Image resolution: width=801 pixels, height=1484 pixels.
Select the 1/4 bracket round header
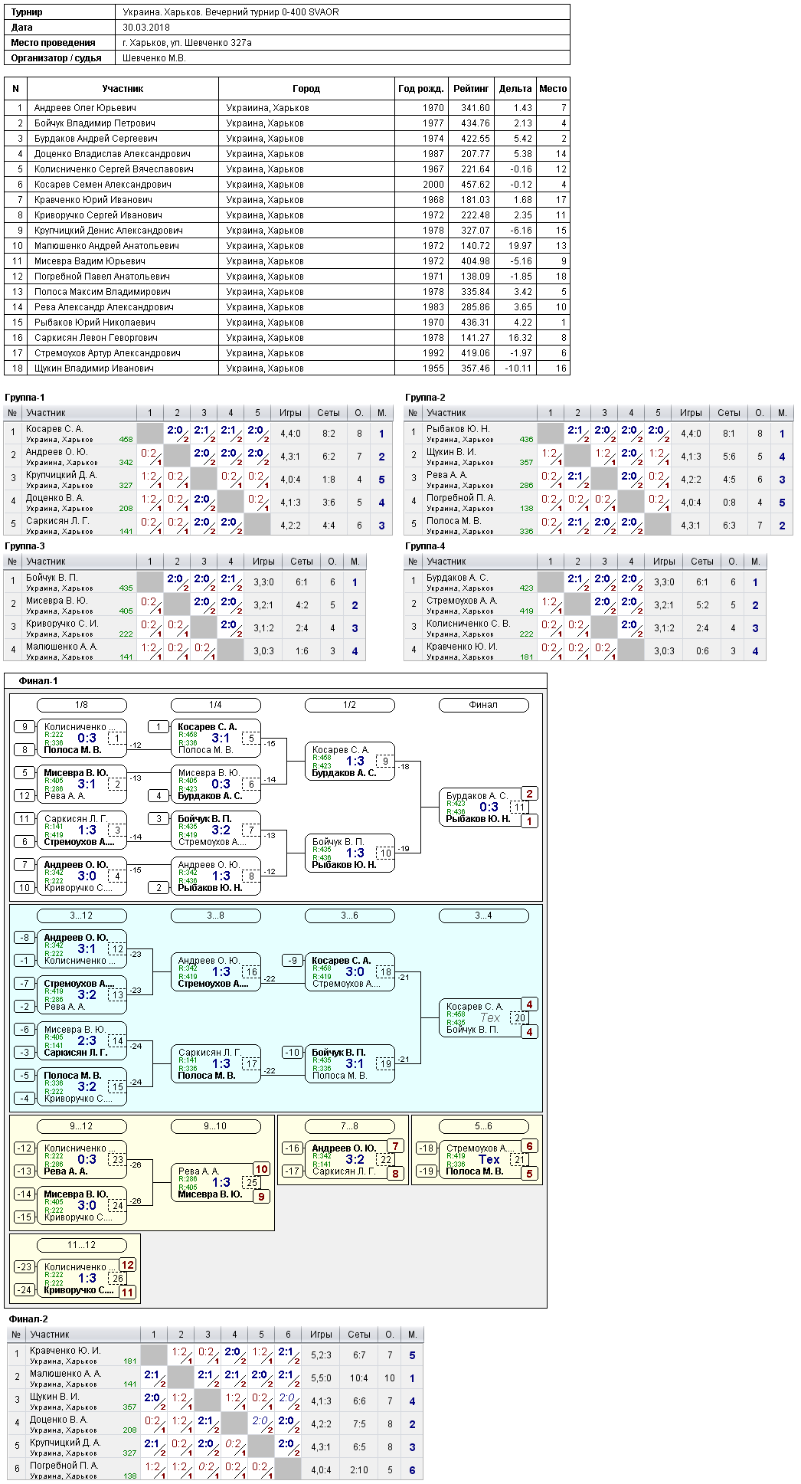click(x=215, y=705)
